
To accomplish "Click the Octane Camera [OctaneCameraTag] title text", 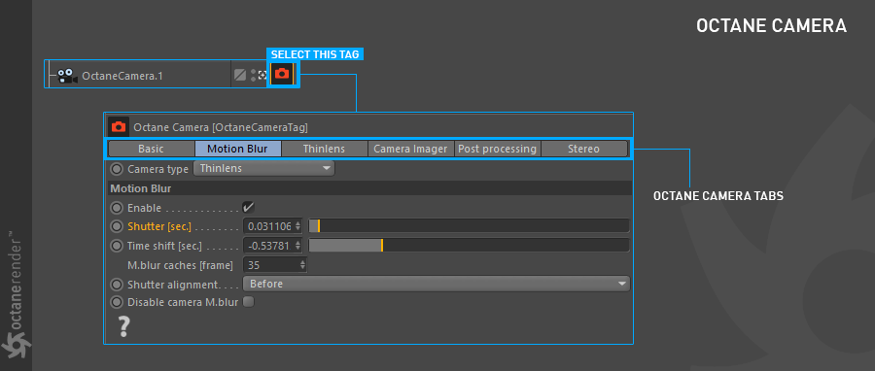I will pyautogui.click(x=221, y=127).
